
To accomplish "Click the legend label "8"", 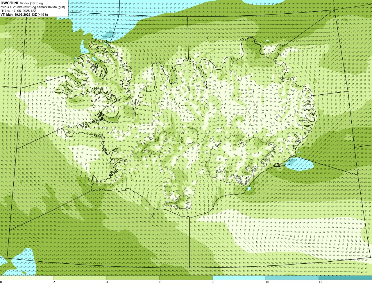I will coord(214,282).
